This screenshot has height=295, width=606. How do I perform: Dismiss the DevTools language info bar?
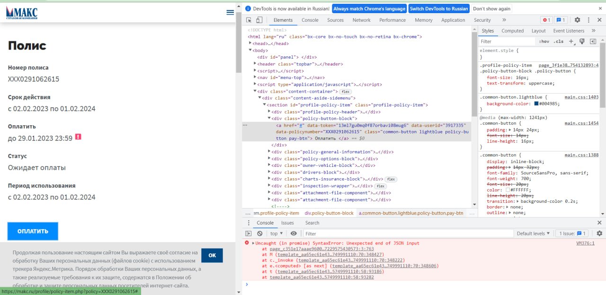pos(599,9)
